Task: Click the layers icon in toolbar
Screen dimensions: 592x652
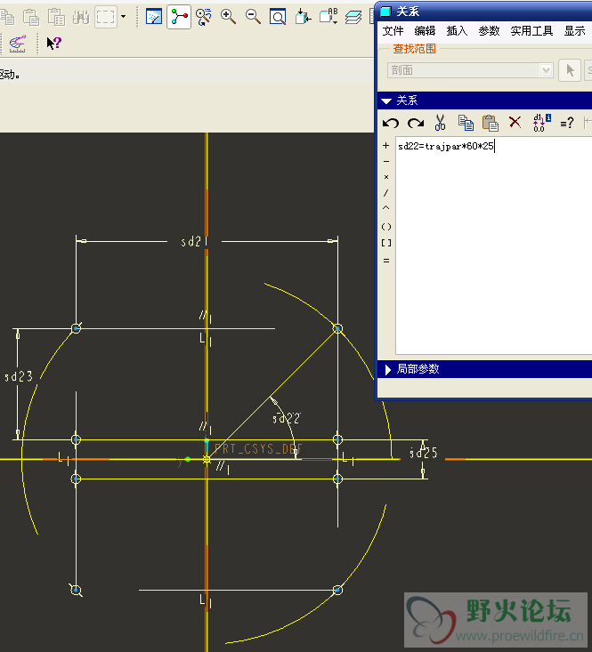Action: 353,17
